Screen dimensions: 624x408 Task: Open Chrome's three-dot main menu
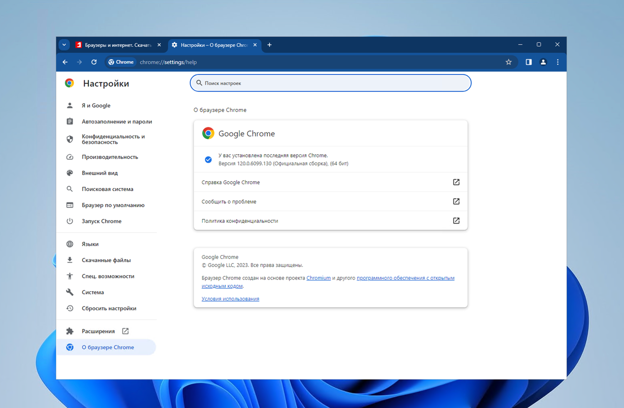(x=558, y=62)
